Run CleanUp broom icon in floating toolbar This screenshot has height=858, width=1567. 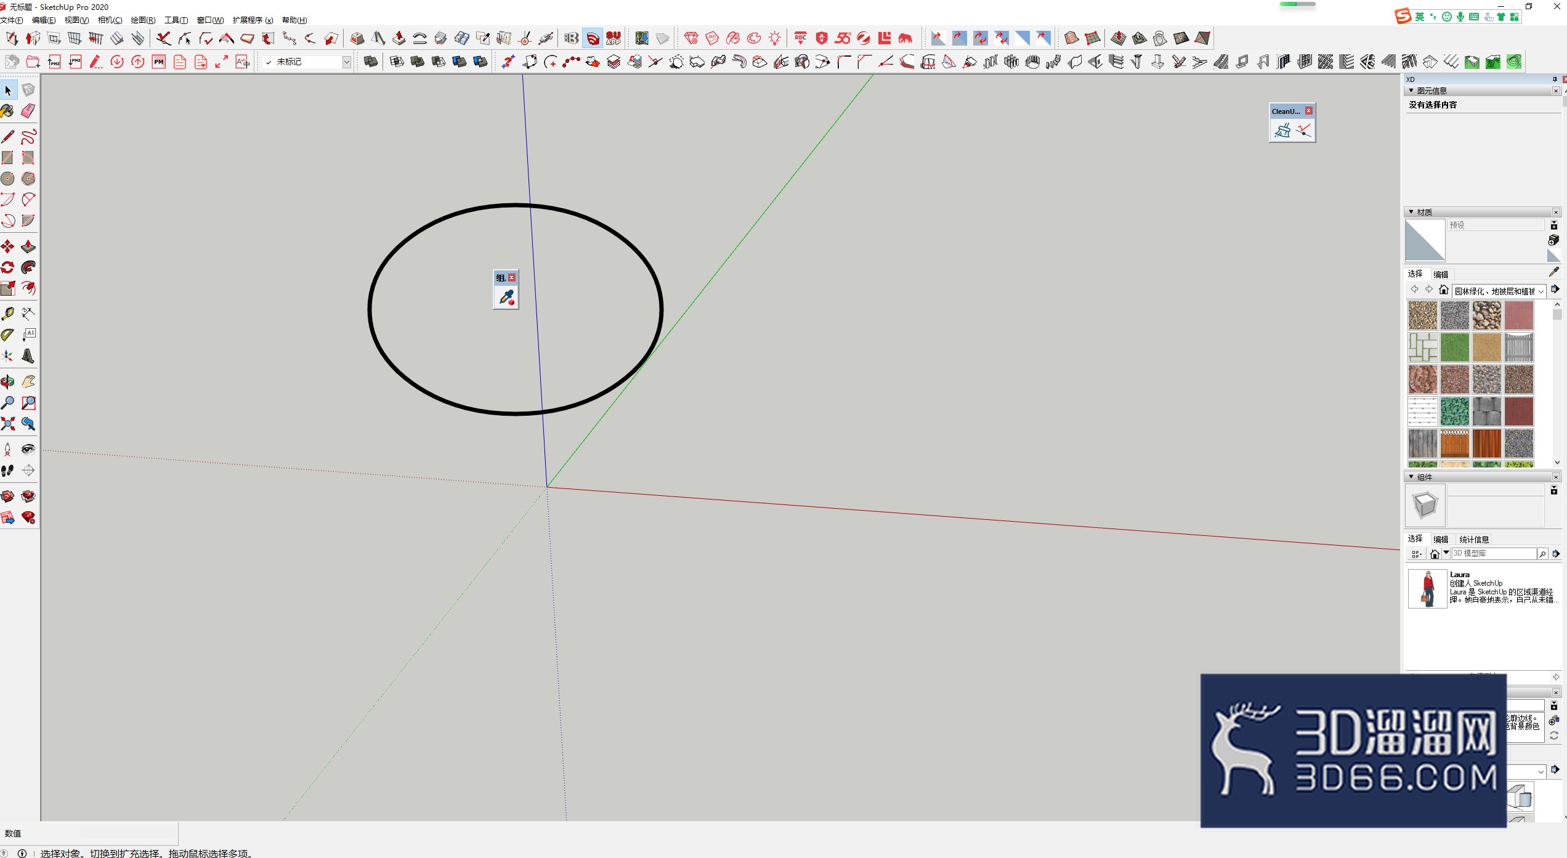pyautogui.click(x=1282, y=131)
